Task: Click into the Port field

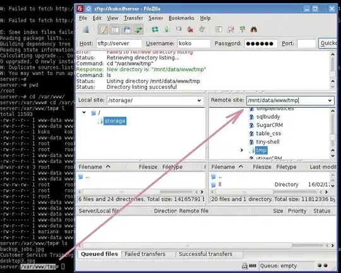Action: [306, 44]
